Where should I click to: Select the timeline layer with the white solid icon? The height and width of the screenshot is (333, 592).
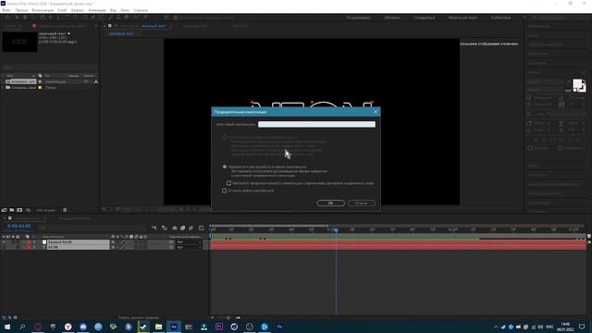[x=78, y=242]
